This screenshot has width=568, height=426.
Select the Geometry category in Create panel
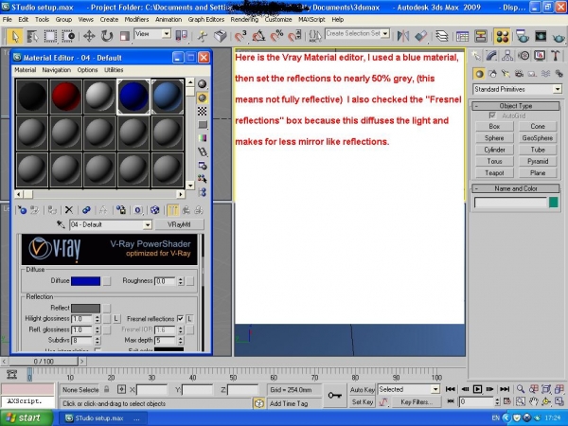click(x=479, y=74)
